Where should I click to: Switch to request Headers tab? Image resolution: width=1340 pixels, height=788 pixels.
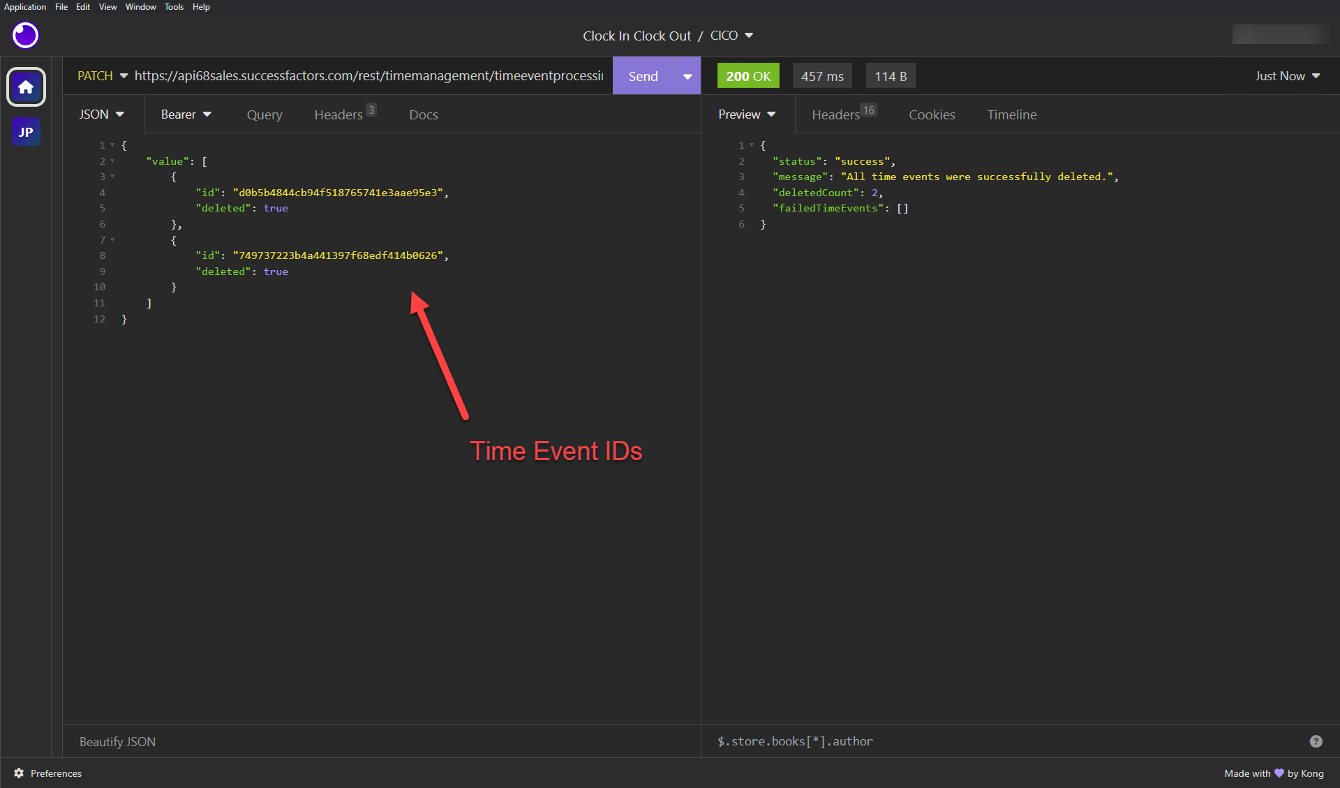tap(345, 114)
